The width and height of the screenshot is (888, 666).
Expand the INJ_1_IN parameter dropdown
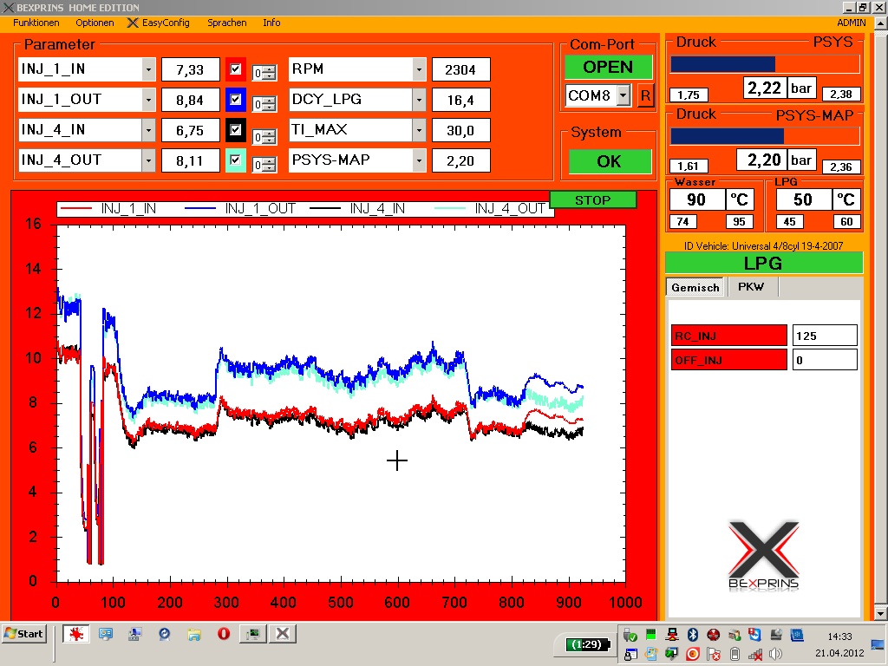coord(148,69)
